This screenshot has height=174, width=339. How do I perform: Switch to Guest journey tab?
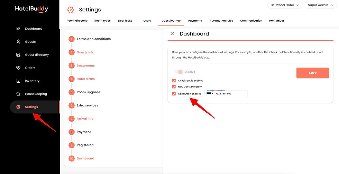tap(171, 21)
